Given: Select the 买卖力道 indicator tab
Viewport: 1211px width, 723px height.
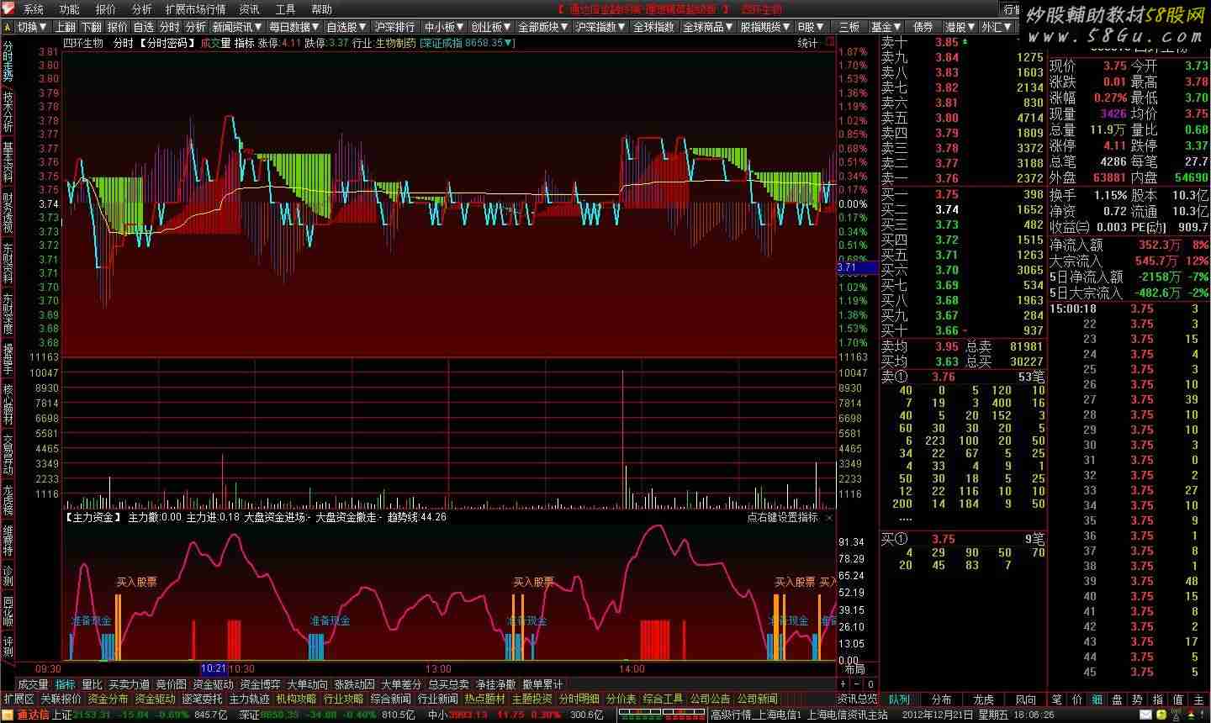Looking at the screenshot, I should pyautogui.click(x=130, y=685).
